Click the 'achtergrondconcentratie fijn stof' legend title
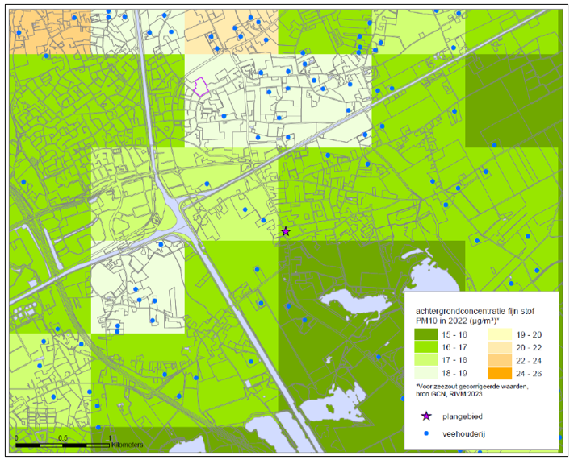The width and height of the screenshot is (578, 460). click(475, 311)
